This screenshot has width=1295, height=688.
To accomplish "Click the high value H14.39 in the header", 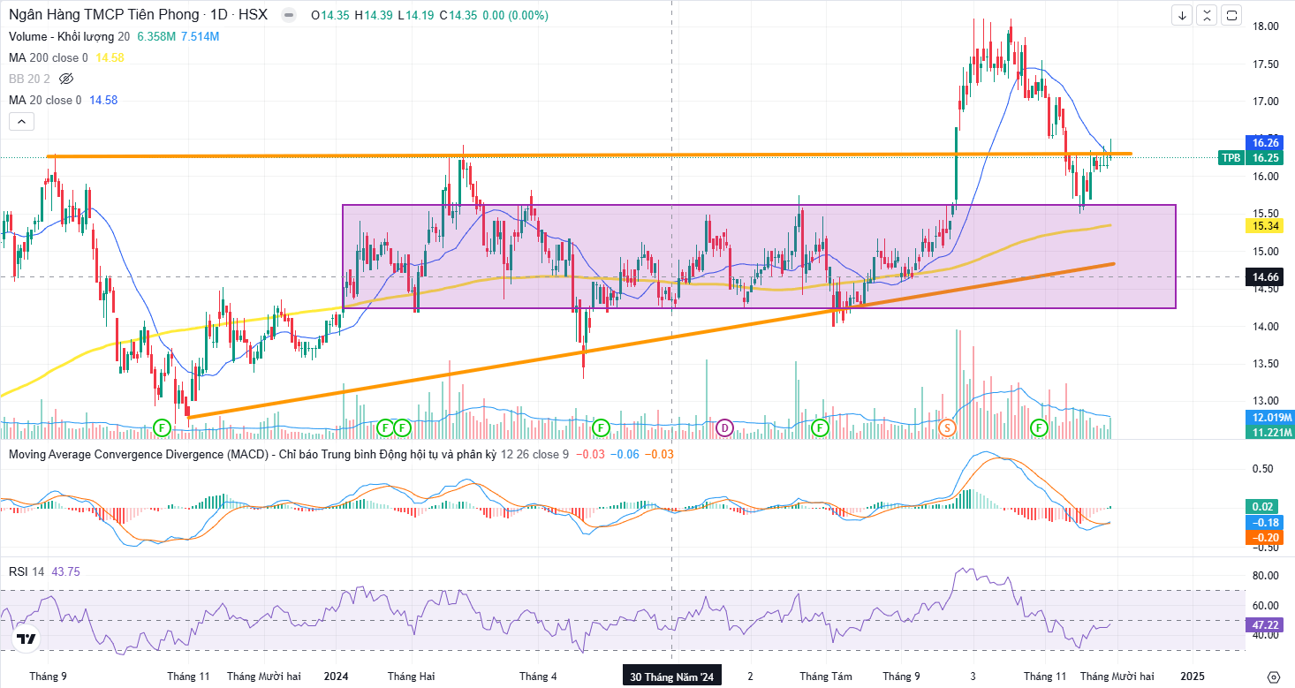I will (x=375, y=15).
